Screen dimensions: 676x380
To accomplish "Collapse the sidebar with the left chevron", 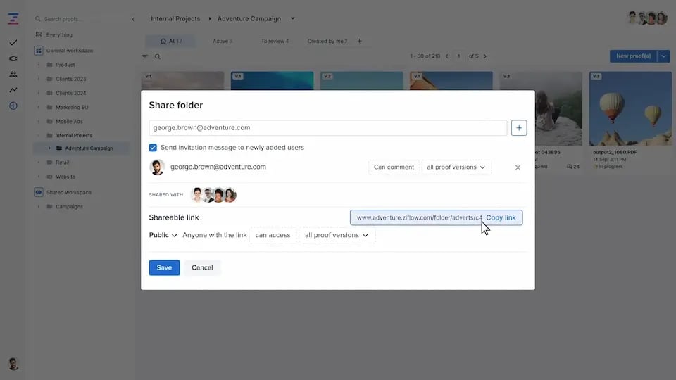I will [133, 19].
